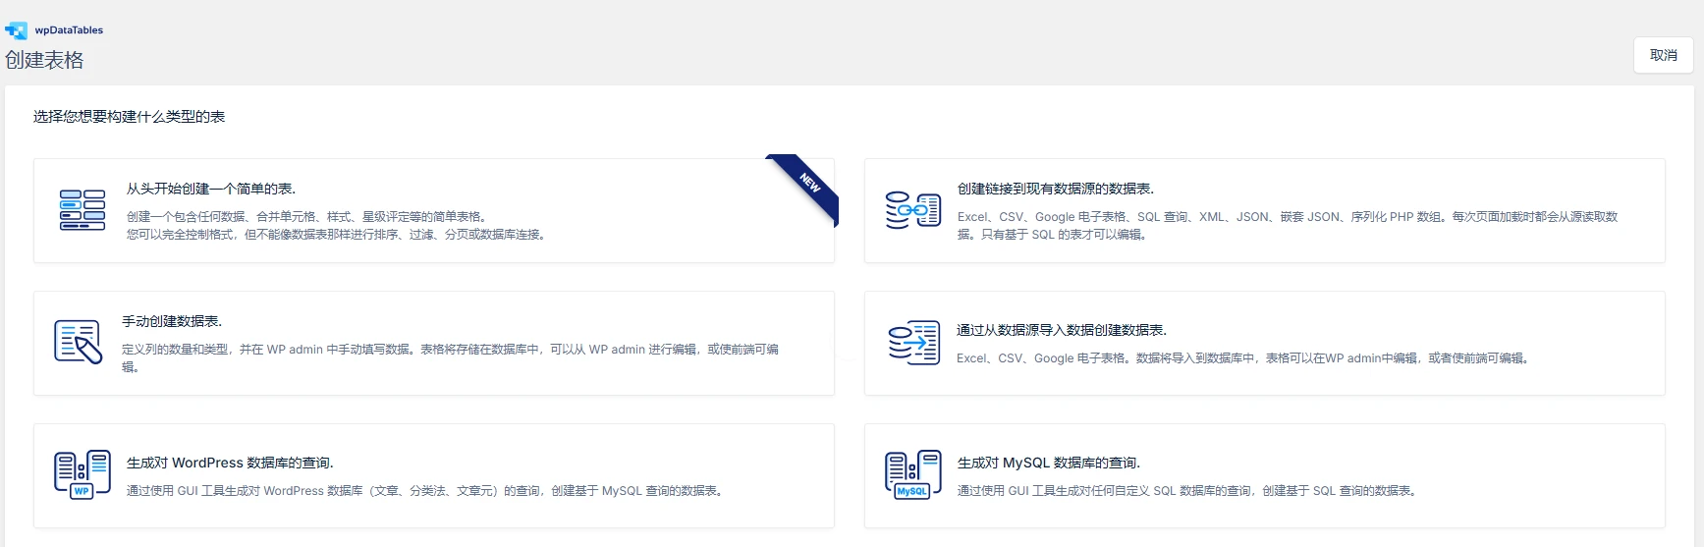
Task: Click description line 您可以完全控制格式
Action: pyautogui.click(x=338, y=235)
